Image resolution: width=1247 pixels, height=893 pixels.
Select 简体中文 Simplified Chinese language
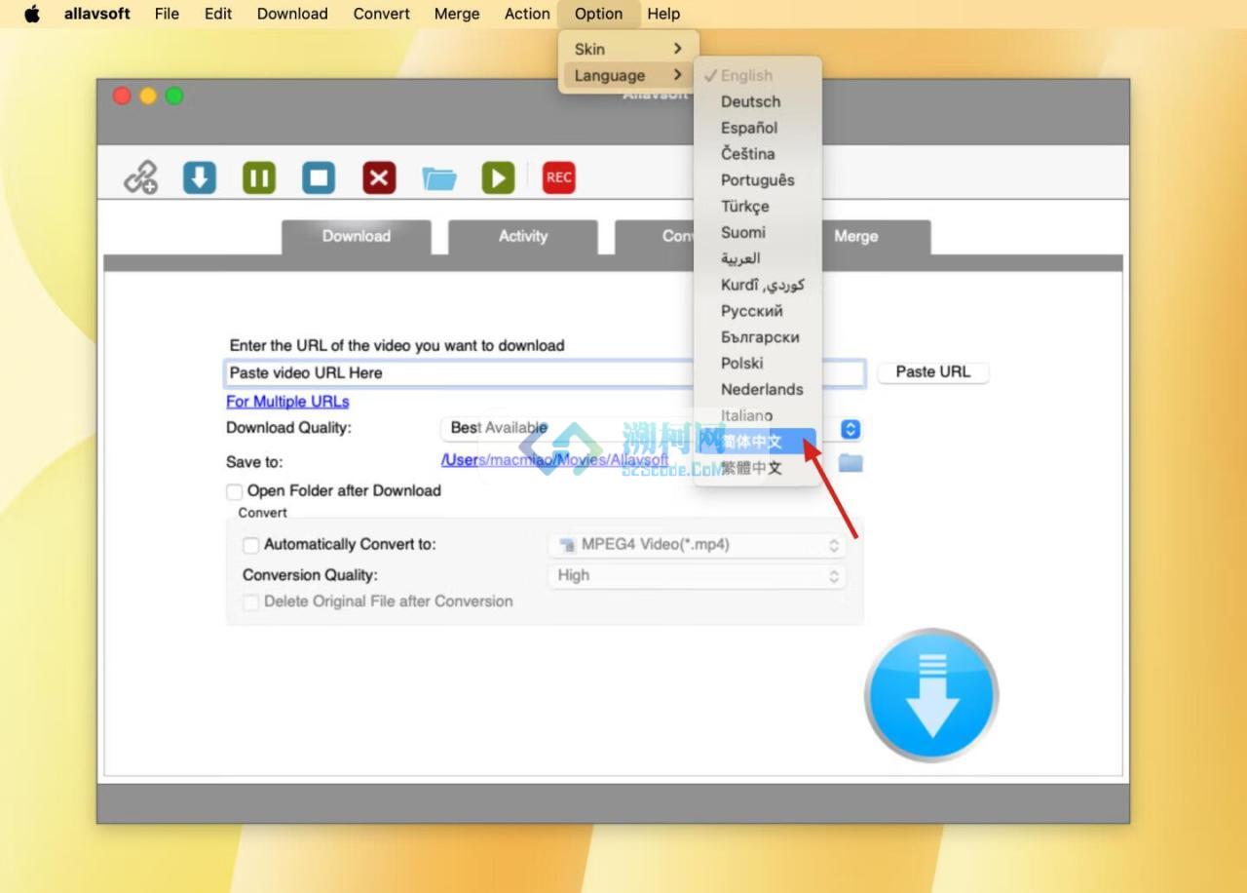coord(758,442)
